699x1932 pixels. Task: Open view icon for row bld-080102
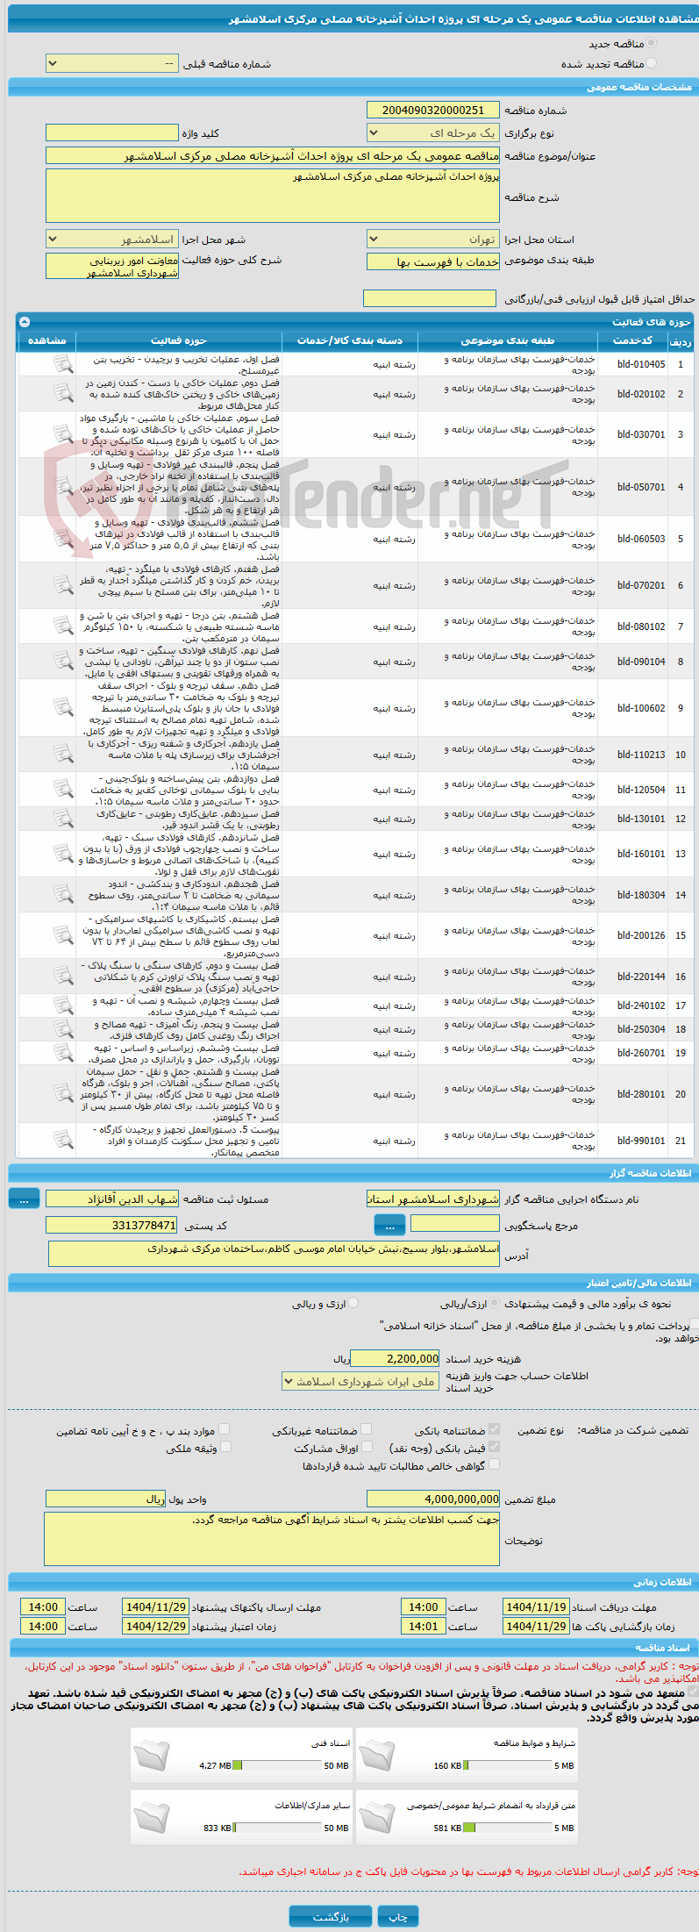click(x=63, y=626)
